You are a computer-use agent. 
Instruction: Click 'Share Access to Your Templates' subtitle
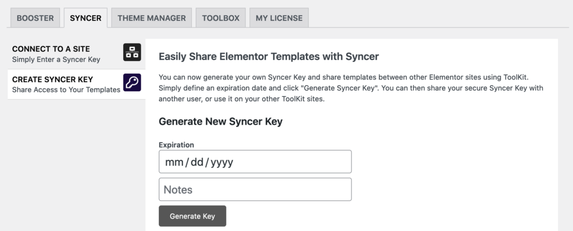[66, 89]
